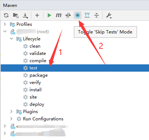Download sources and documentation icon
This screenshot has height=140, width=149.
coord(26,16)
